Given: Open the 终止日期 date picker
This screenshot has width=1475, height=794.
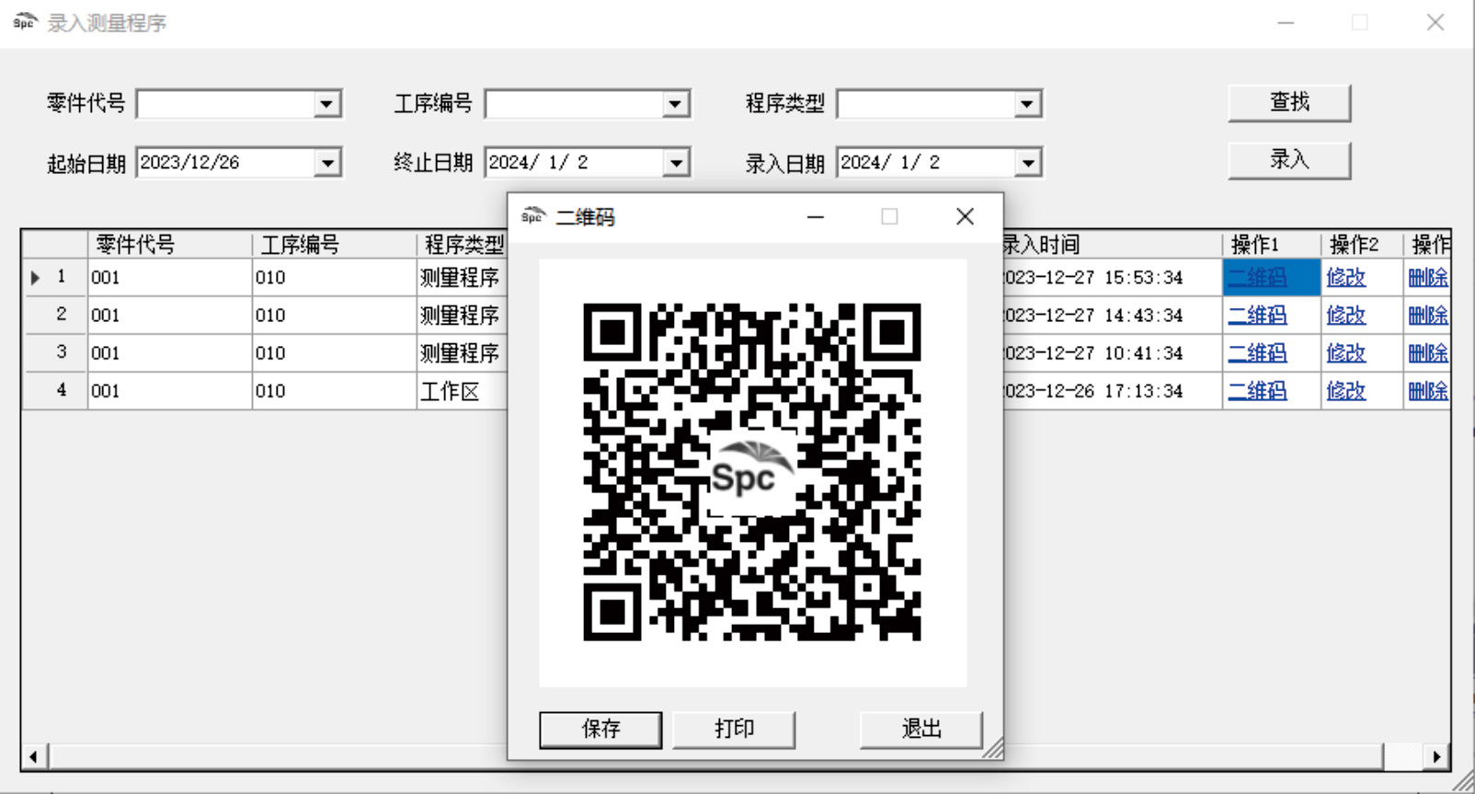Looking at the screenshot, I should tap(675, 163).
